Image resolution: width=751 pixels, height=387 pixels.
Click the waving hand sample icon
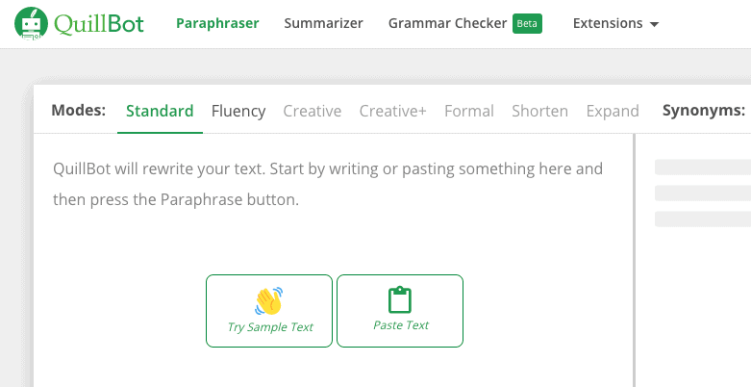pos(268,301)
